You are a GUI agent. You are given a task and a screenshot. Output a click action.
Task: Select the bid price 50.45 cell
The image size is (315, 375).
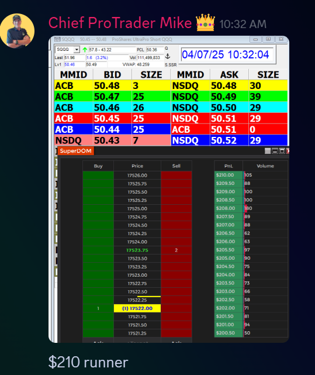(x=112, y=118)
